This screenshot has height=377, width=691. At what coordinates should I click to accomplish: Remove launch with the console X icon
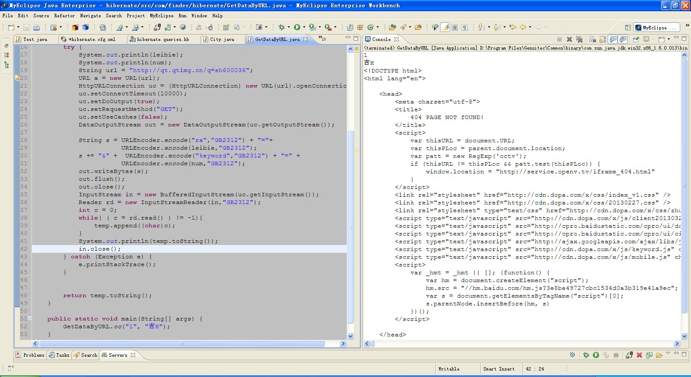click(569, 39)
